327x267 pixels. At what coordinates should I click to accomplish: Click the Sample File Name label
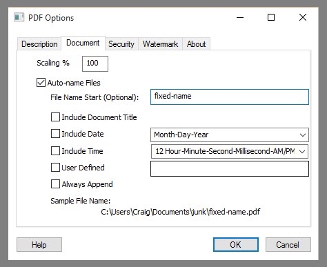81,201
